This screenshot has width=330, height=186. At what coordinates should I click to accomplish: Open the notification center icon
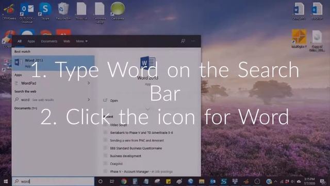322,181
